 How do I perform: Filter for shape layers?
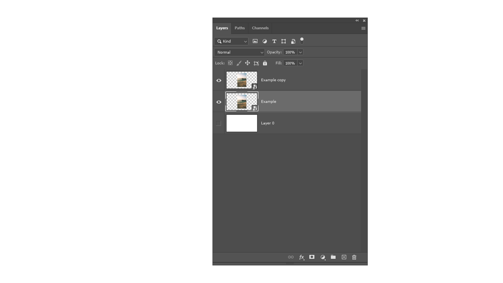[x=283, y=41]
